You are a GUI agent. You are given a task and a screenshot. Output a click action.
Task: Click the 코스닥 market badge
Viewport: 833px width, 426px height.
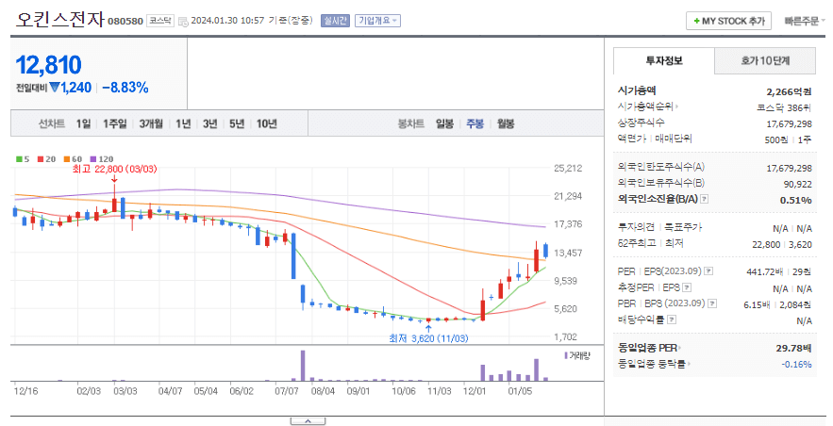coord(160,22)
